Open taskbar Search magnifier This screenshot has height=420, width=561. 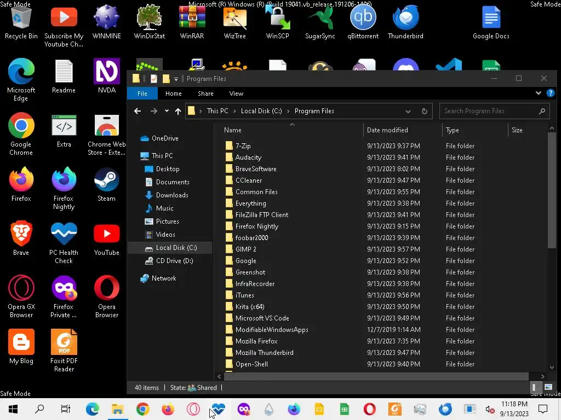click(39, 409)
